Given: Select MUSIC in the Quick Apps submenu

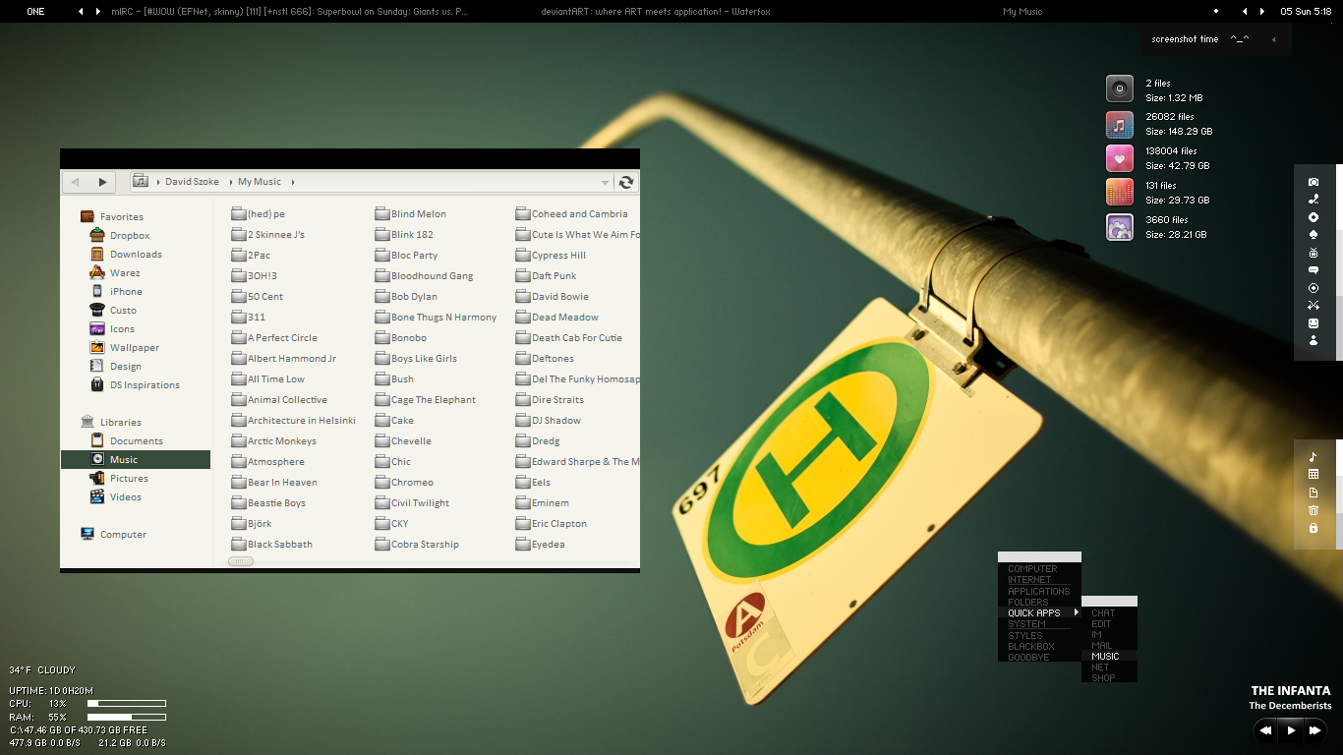Looking at the screenshot, I should 1109,656.
